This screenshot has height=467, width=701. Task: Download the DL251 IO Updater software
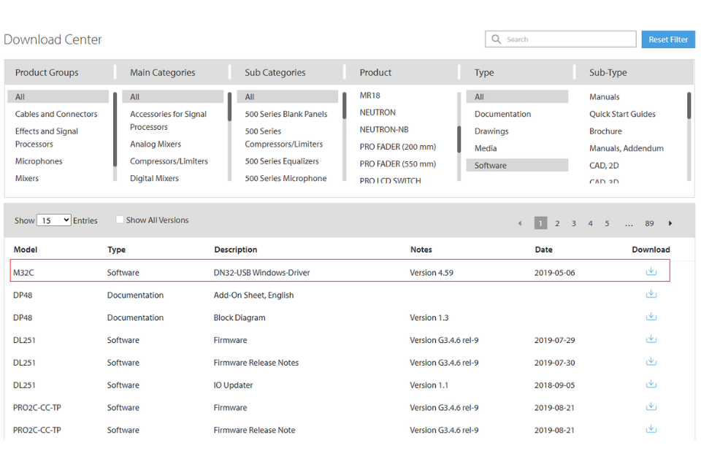[x=651, y=385]
